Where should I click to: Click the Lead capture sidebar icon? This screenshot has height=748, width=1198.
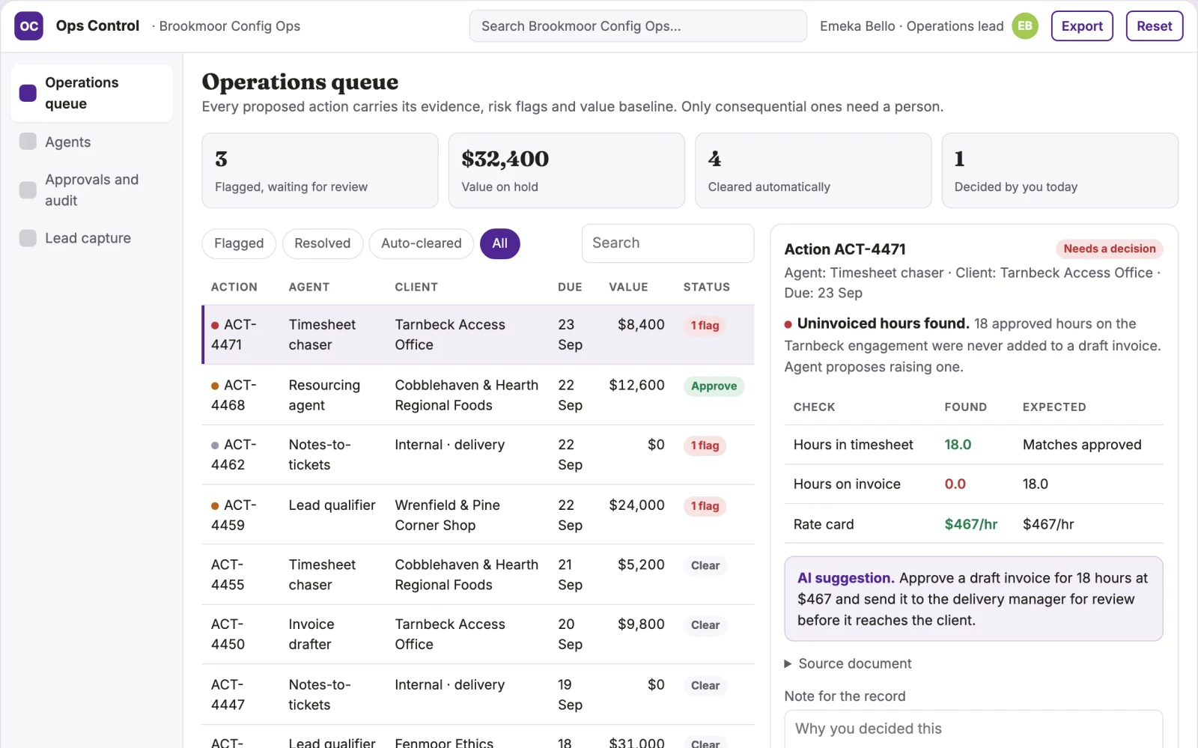click(28, 238)
